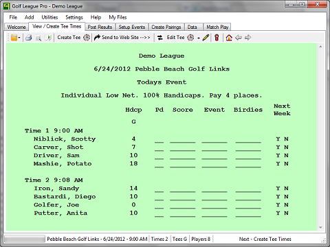
Task: Go to the Setup Events tab
Action: tap(132, 27)
